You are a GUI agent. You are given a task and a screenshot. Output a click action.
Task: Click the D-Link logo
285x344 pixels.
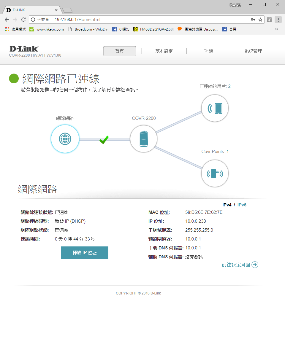24,49
